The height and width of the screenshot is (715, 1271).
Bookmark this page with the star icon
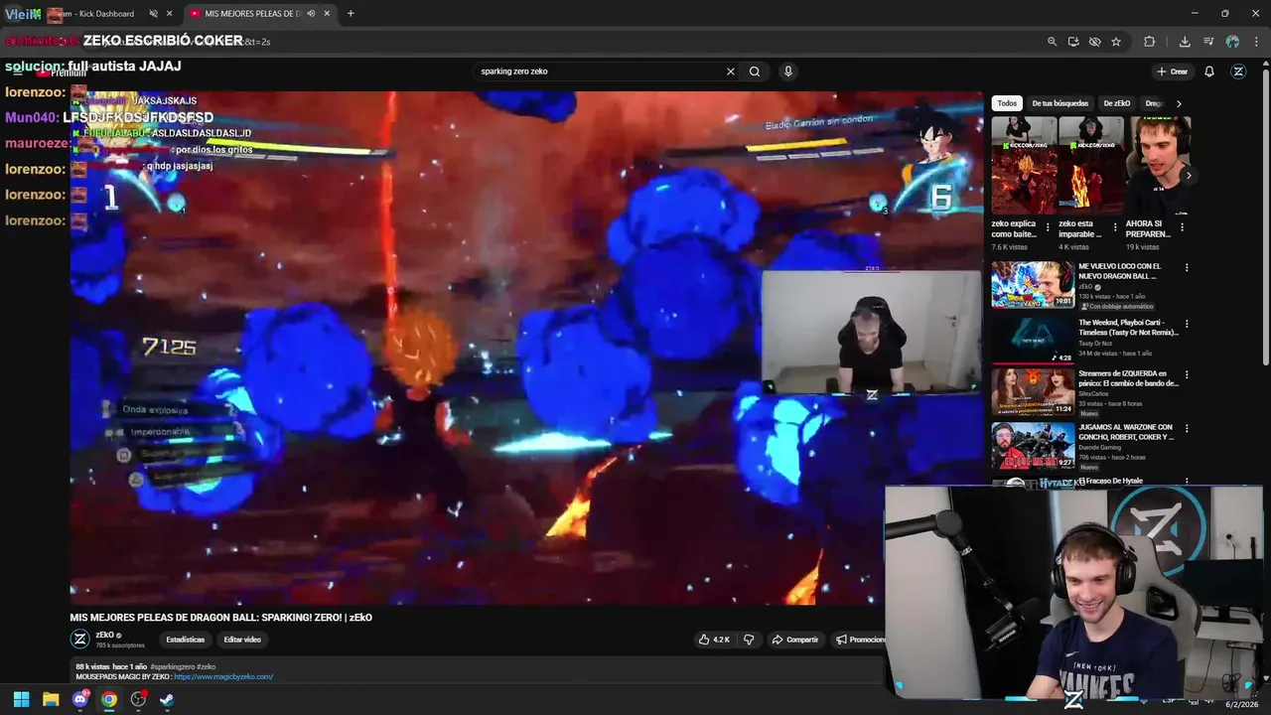[x=1116, y=42]
